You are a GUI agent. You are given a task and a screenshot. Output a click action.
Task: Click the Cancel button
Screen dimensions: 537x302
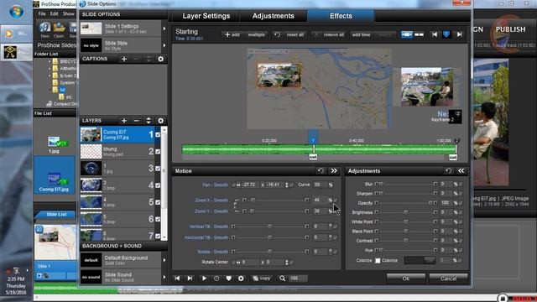tap(448, 279)
